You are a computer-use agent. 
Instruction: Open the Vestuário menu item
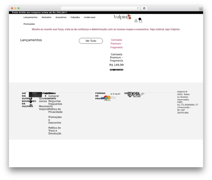[x=46, y=17]
